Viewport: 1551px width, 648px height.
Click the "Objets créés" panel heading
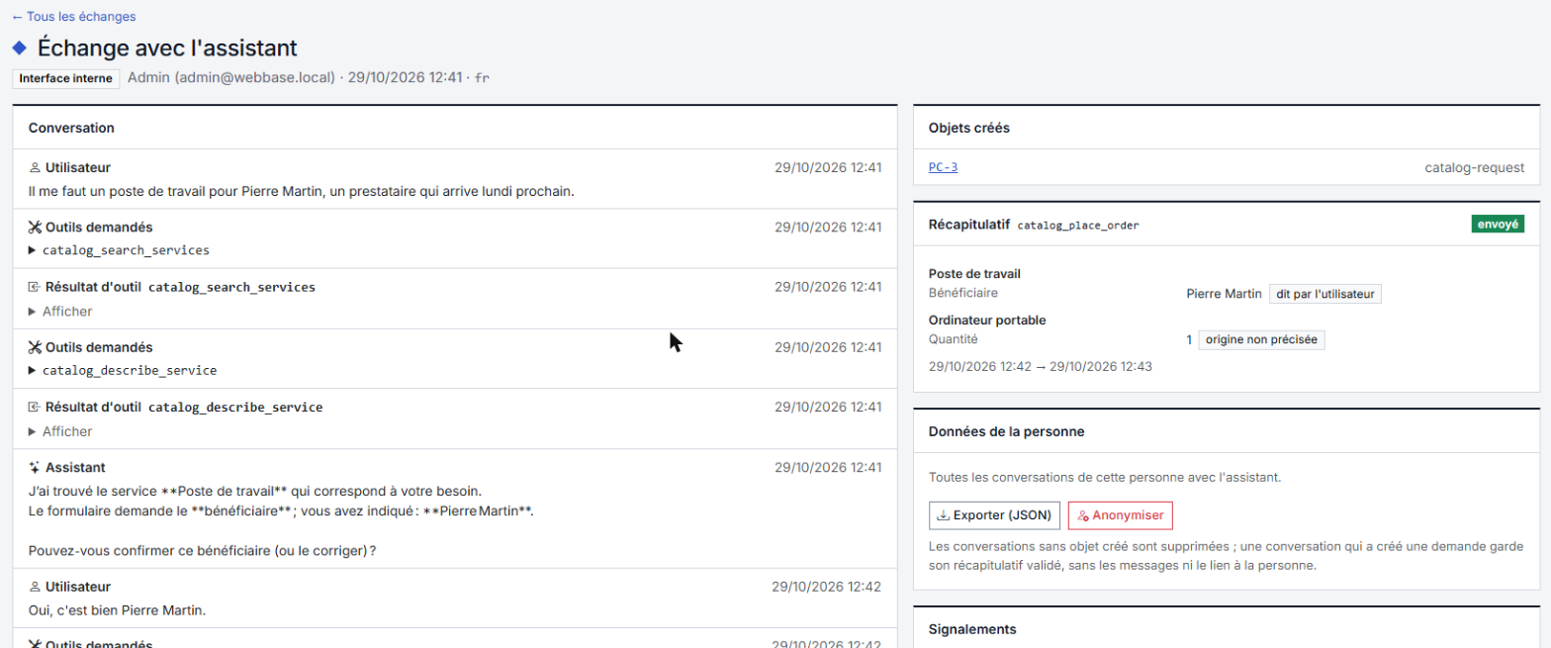(x=969, y=128)
